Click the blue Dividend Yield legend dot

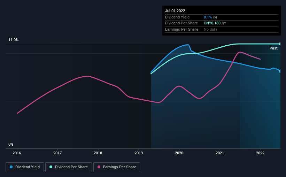coord(11,167)
